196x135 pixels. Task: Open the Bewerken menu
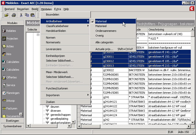click(23, 9)
